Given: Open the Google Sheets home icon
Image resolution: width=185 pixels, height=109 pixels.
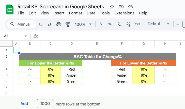Looking at the screenshot, I should pyautogui.click(x=10, y=10).
